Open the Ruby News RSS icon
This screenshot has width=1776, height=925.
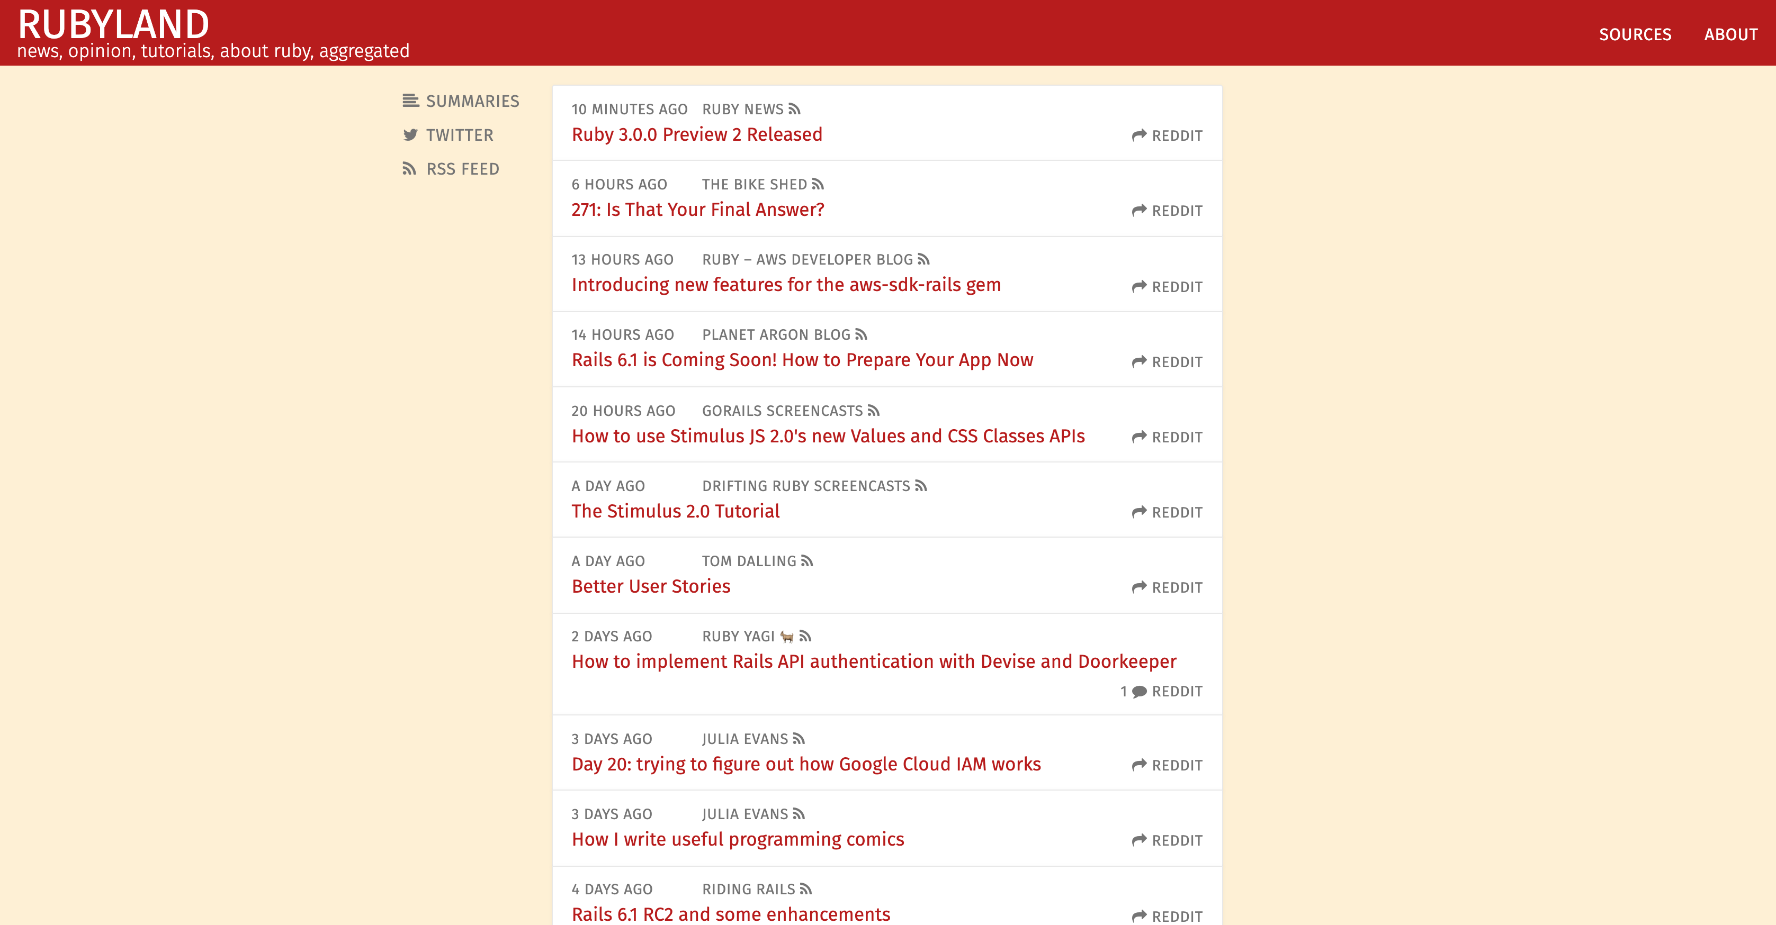click(x=794, y=109)
